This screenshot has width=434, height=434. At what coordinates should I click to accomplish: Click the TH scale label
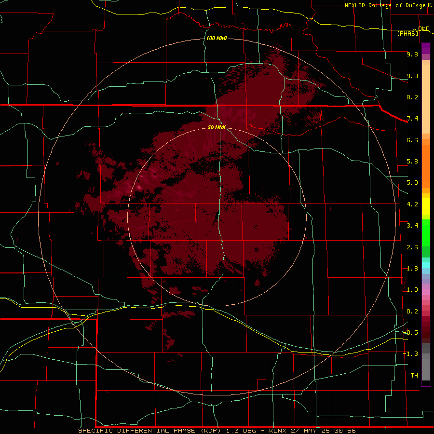pyautogui.click(x=414, y=376)
